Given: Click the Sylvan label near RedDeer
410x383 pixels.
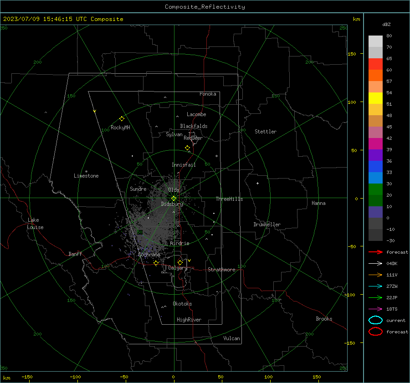Looking at the screenshot, I should coord(174,134).
